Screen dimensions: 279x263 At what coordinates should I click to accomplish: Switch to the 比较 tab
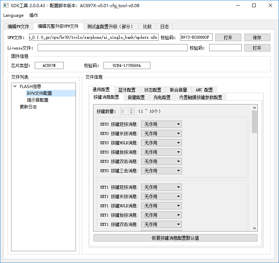147,26
